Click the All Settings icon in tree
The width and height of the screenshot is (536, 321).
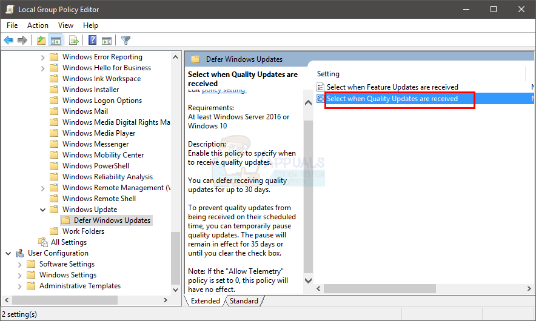click(43, 242)
